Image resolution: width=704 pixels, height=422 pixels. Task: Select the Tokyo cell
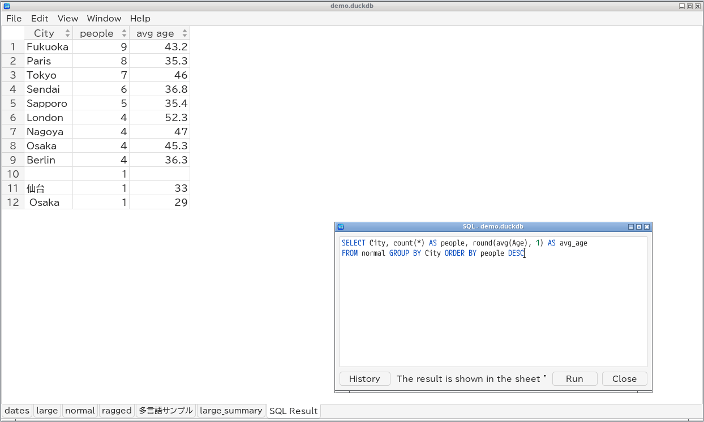click(48, 75)
